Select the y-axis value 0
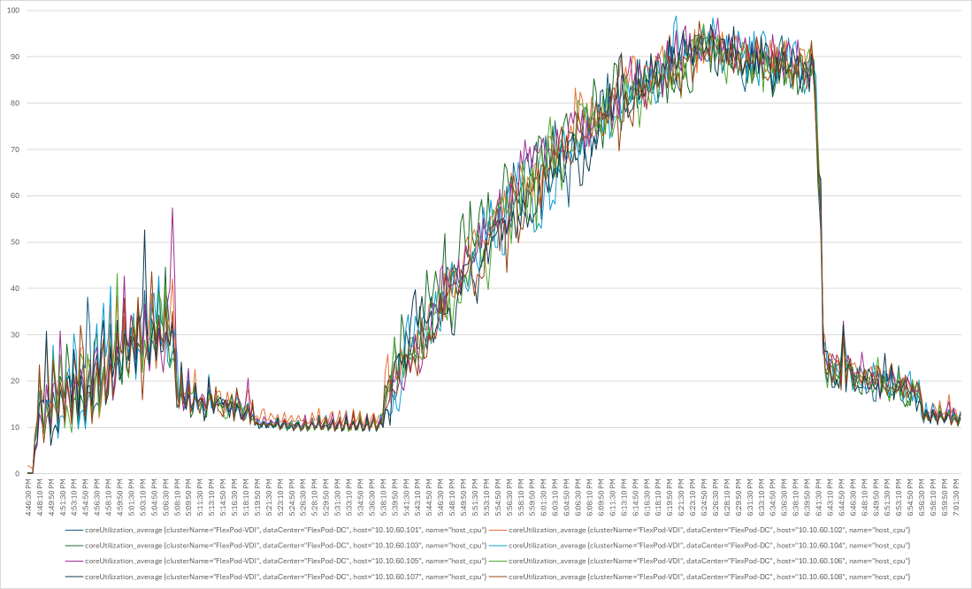The height and width of the screenshot is (589, 972). [18, 474]
